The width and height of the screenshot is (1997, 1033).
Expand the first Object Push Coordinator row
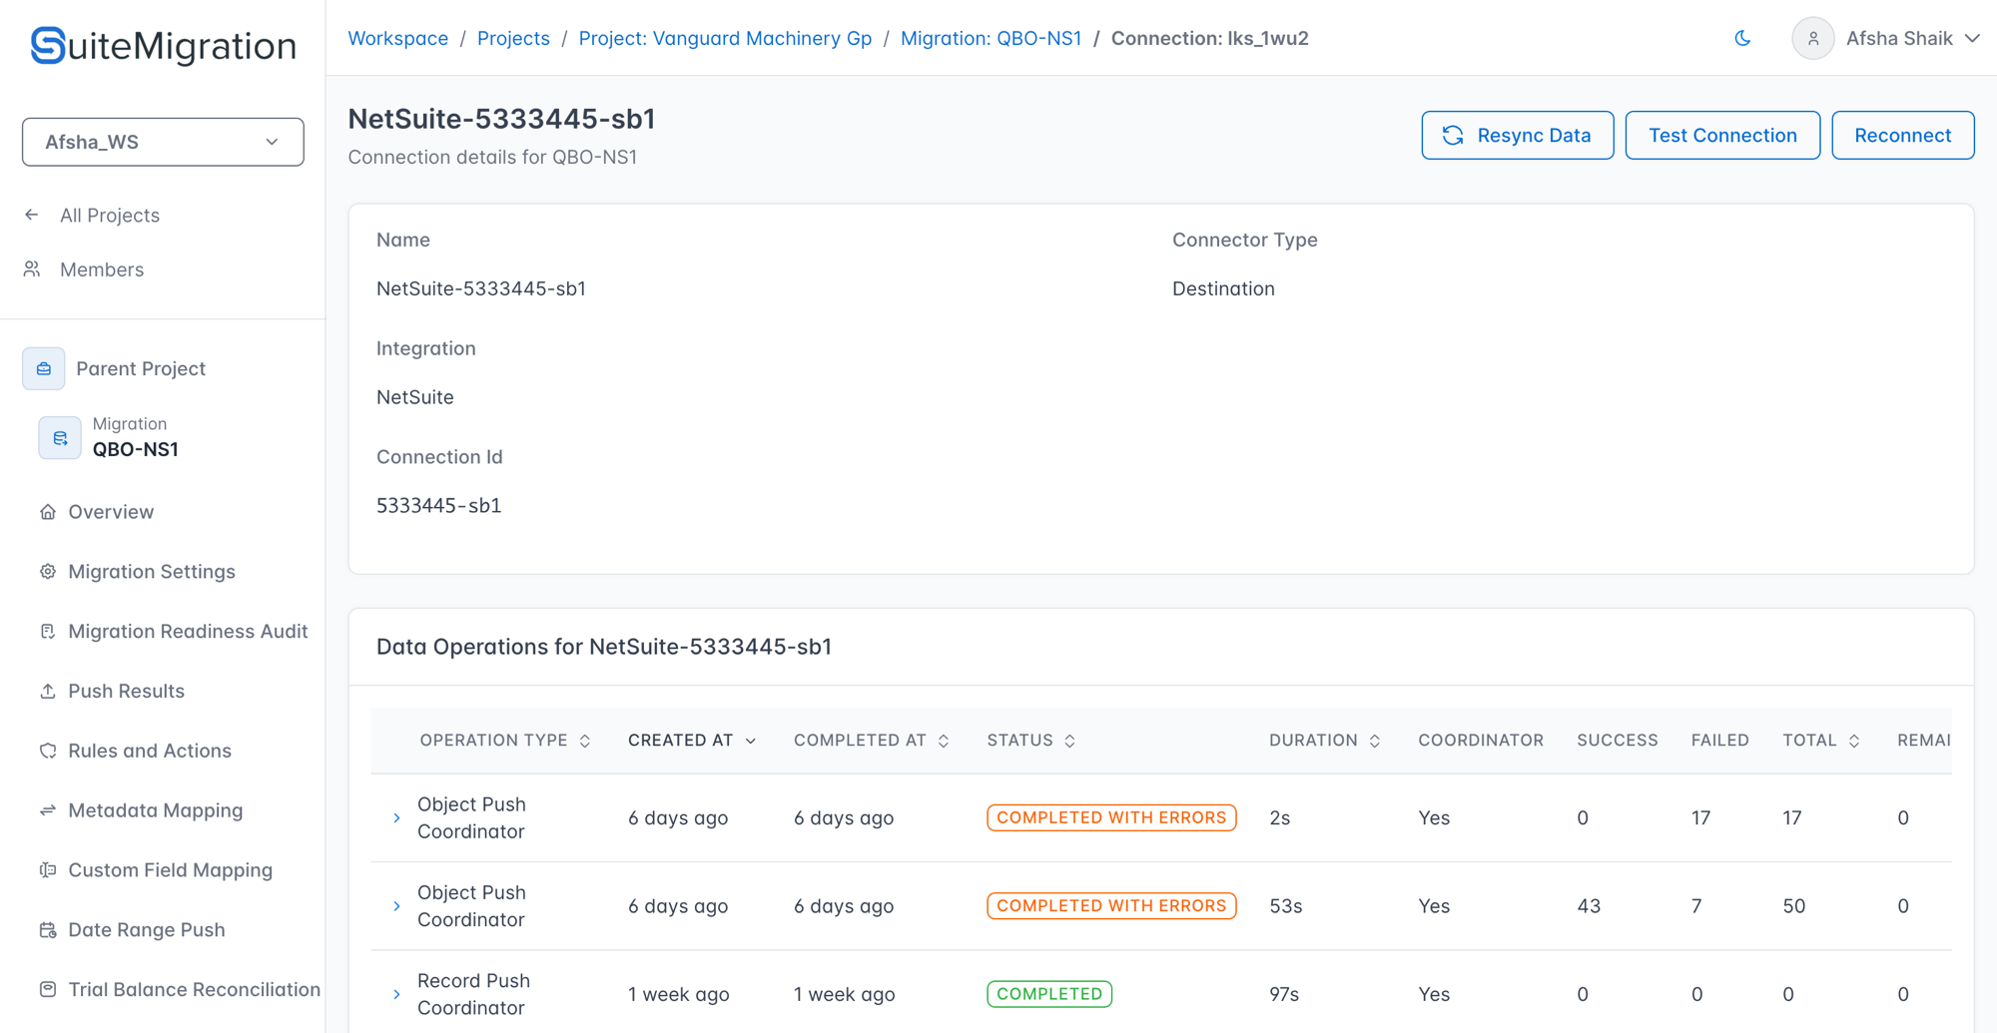396,818
